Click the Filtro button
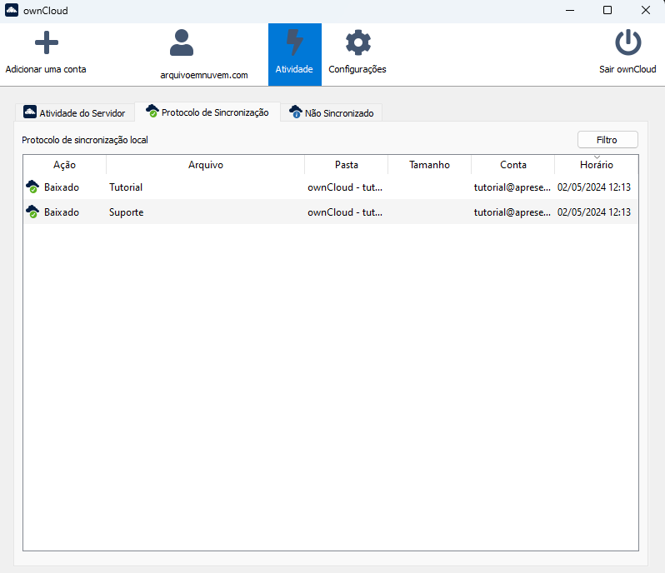The height and width of the screenshot is (573, 665). click(607, 140)
